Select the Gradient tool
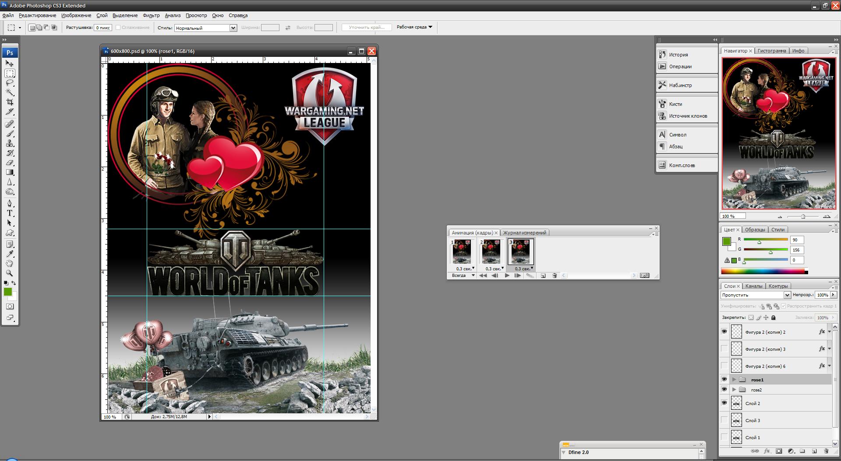 (10, 172)
